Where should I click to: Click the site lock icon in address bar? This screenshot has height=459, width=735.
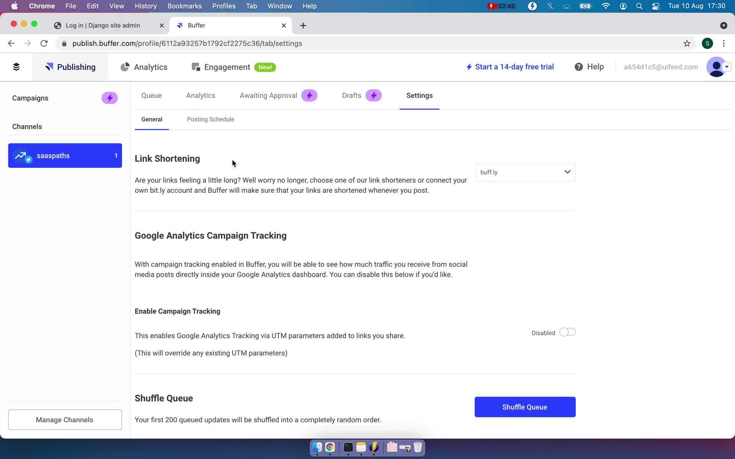(x=64, y=44)
